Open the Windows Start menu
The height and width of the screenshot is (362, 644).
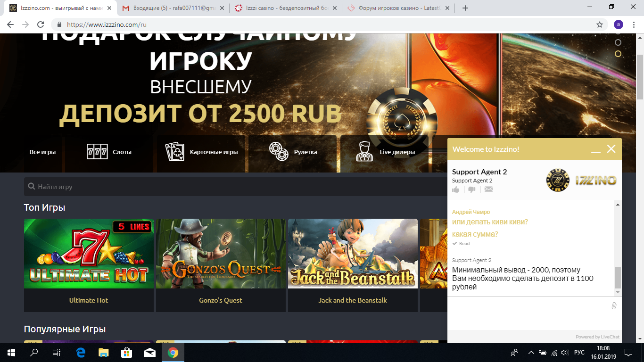(x=11, y=353)
